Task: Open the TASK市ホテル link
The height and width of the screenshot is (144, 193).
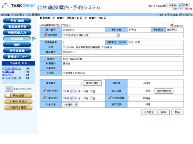Action: click(12, 68)
